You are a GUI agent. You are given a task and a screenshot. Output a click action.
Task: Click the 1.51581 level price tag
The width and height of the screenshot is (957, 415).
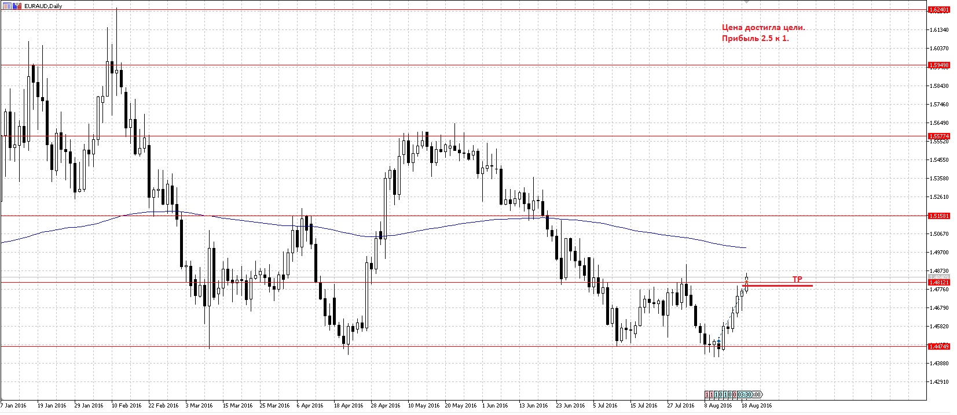[x=938, y=216]
